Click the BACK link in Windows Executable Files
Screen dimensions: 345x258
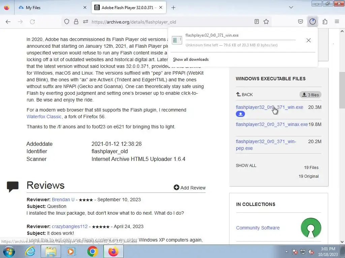[x=245, y=94]
